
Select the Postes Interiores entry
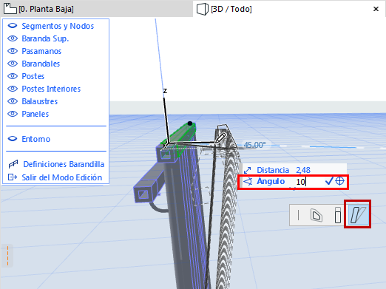(x=51, y=89)
